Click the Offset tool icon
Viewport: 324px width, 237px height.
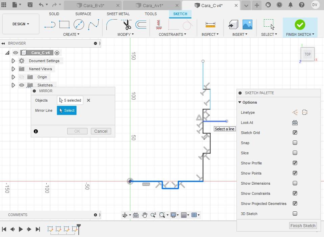point(141,25)
